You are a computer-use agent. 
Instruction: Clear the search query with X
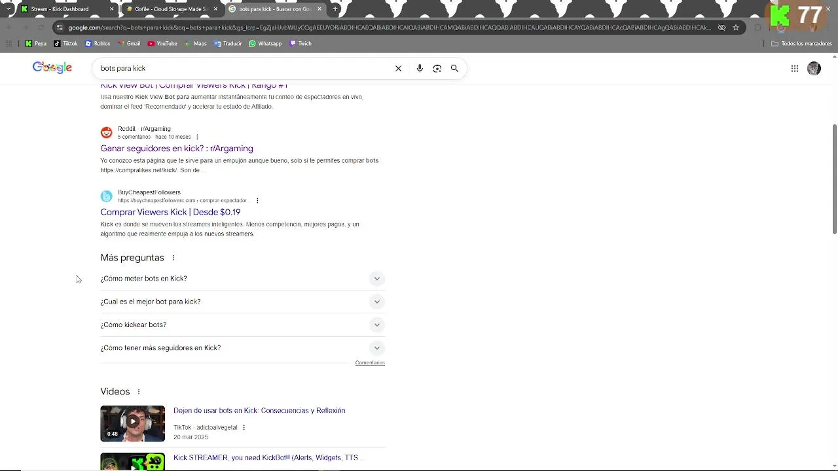(x=398, y=68)
